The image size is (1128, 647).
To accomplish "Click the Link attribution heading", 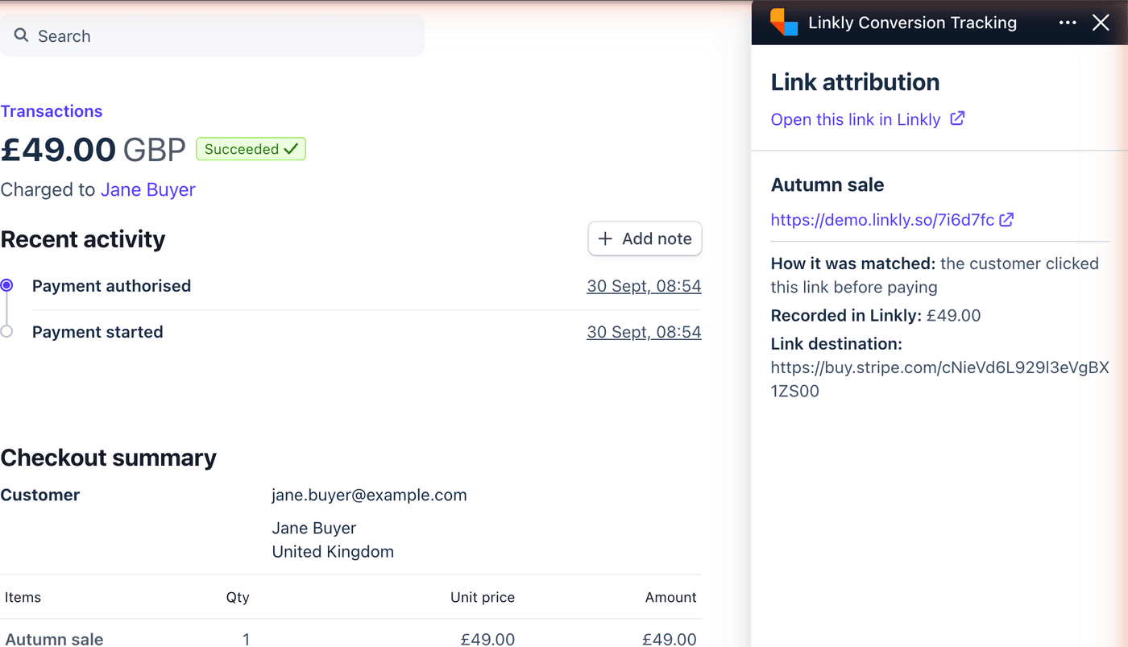I will (x=855, y=82).
